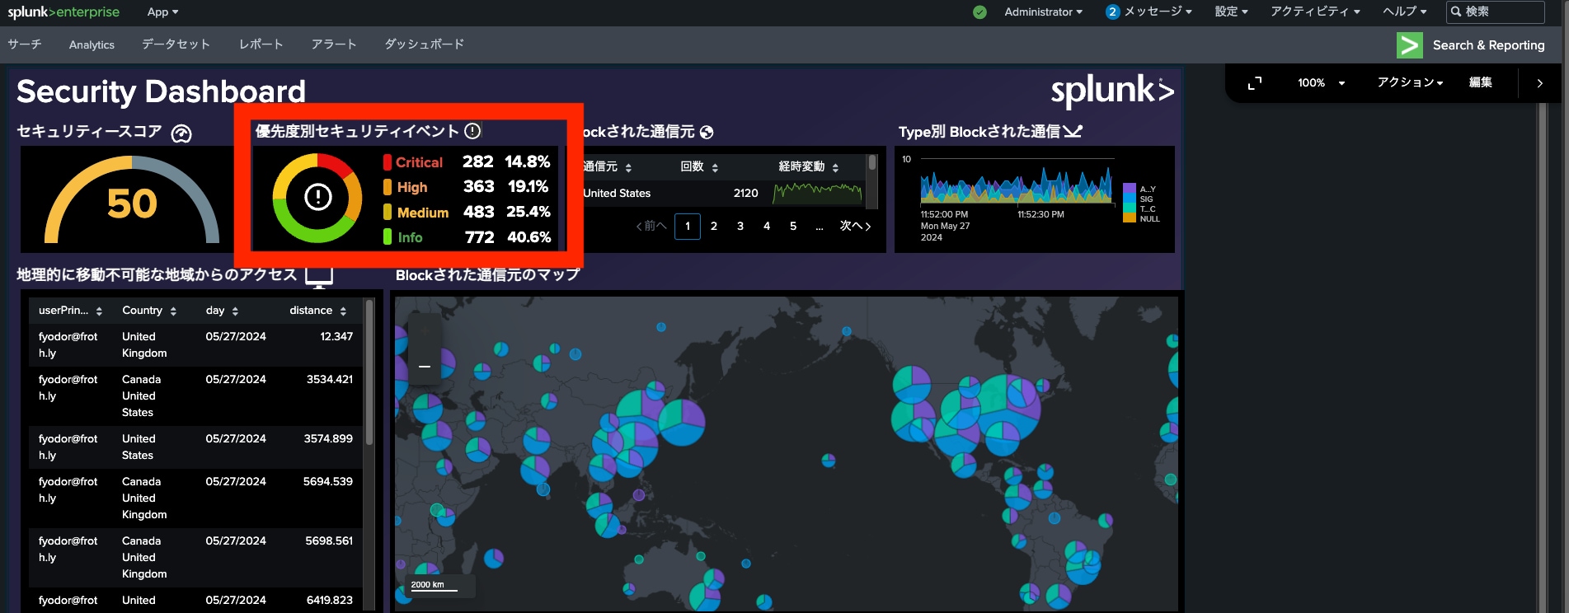Viewport: 1569px width, 613px height.
Task: Open the アクティビティ menu
Action: (1315, 12)
